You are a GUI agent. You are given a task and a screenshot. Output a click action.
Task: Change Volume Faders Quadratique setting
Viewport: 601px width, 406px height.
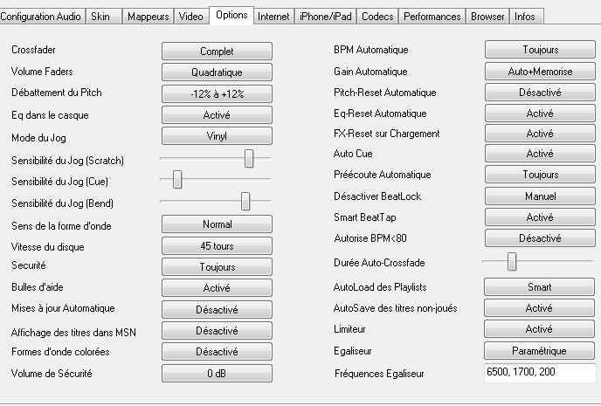[x=217, y=72]
